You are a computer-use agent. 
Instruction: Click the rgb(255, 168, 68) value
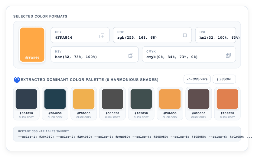click(x=137, y=37)
